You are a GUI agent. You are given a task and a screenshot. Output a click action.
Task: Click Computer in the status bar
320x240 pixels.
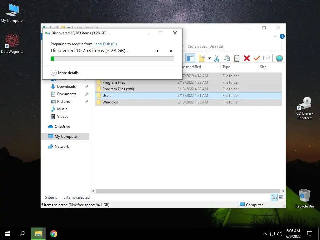pos(252,205)
